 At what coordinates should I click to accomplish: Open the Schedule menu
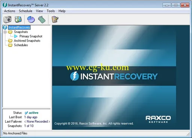point(25,11)
